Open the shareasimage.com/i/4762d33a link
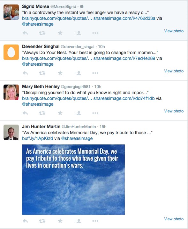This screenshot has width=188, height=229. click(124, 18)
